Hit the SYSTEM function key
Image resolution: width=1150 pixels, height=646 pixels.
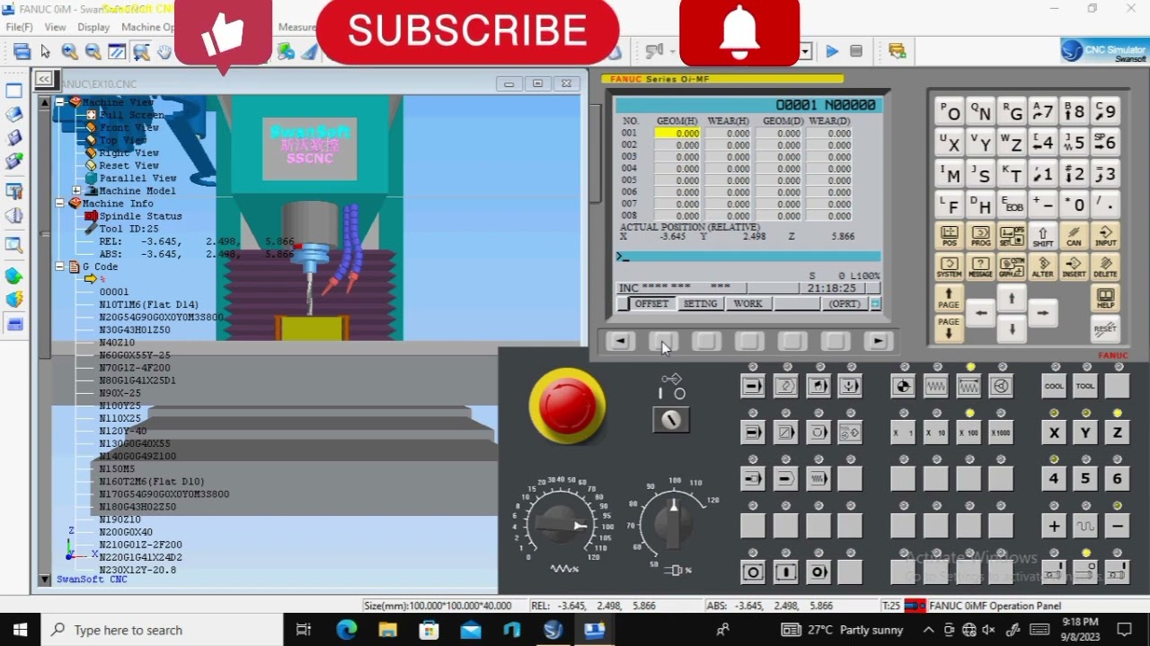point(950,267)
